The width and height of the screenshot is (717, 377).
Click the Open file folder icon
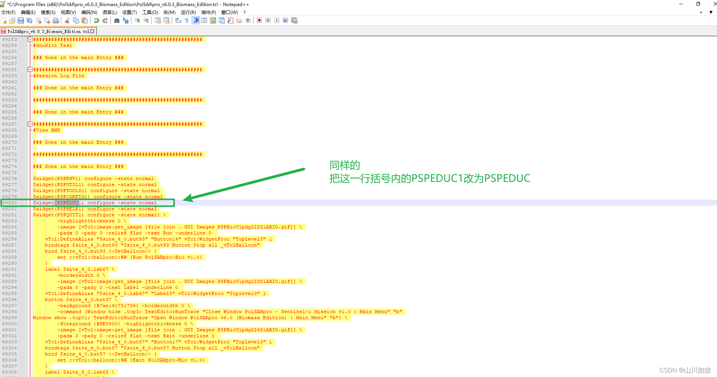(12, 20)
